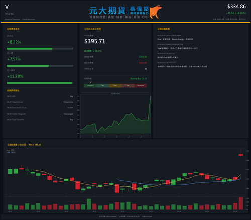Click the +7.57% return value
This screenshot has height=220, width=251.
[14, 59]
